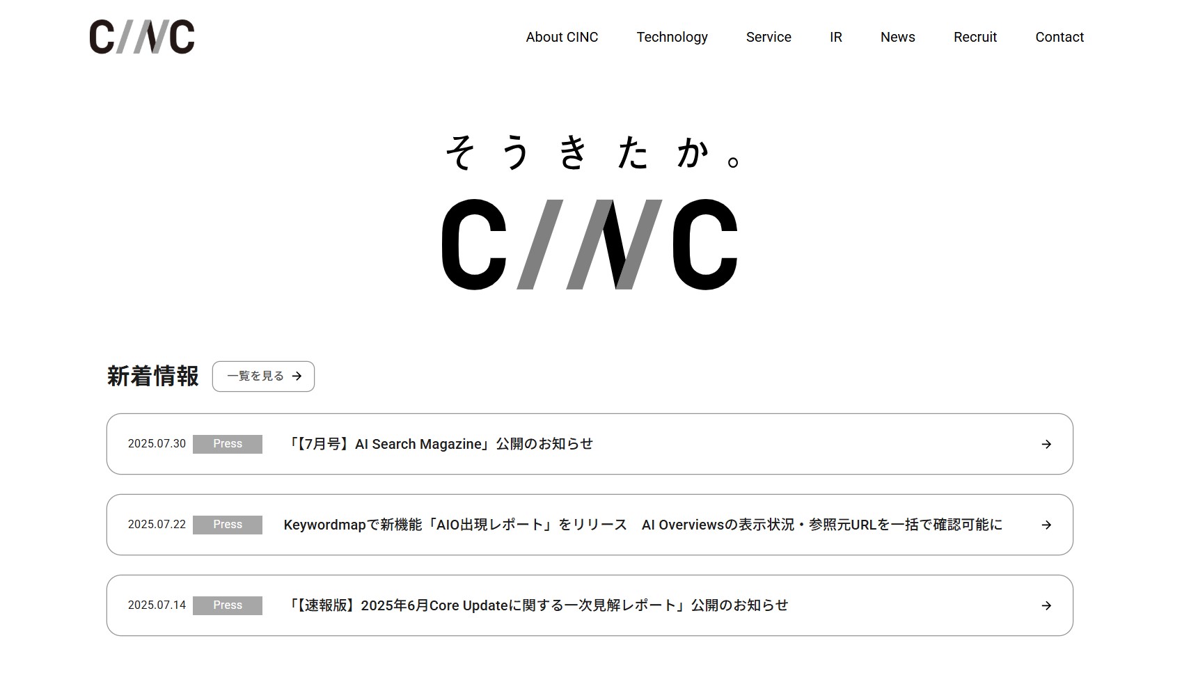Image resolution: width=1182 pixels, height=691 pixels.
Task: Click the 一覧を見る button
Action: pos(263,376)
